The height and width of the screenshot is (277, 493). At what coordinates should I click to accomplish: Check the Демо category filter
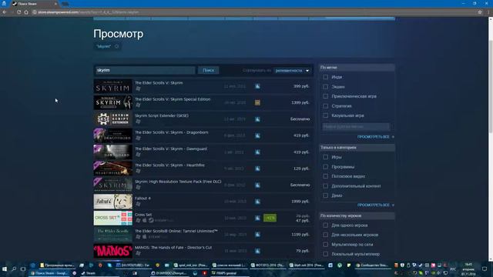(325, 195)
